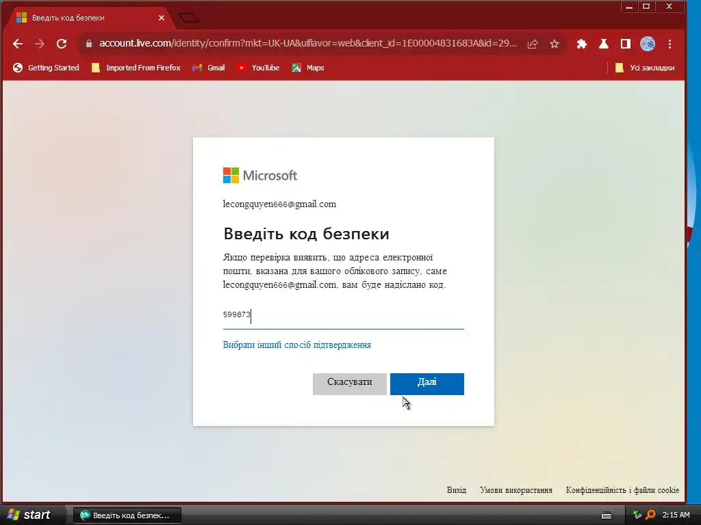Click the network connection tray icon

click(x=637, y=515)
